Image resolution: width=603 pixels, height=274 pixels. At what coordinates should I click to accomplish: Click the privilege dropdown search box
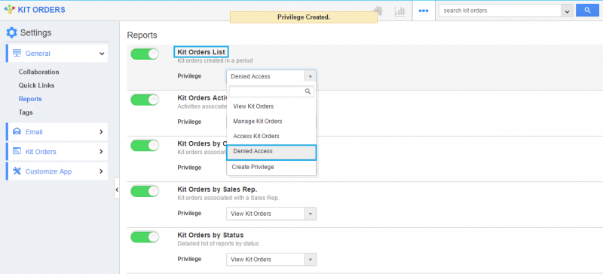[271, 92]
